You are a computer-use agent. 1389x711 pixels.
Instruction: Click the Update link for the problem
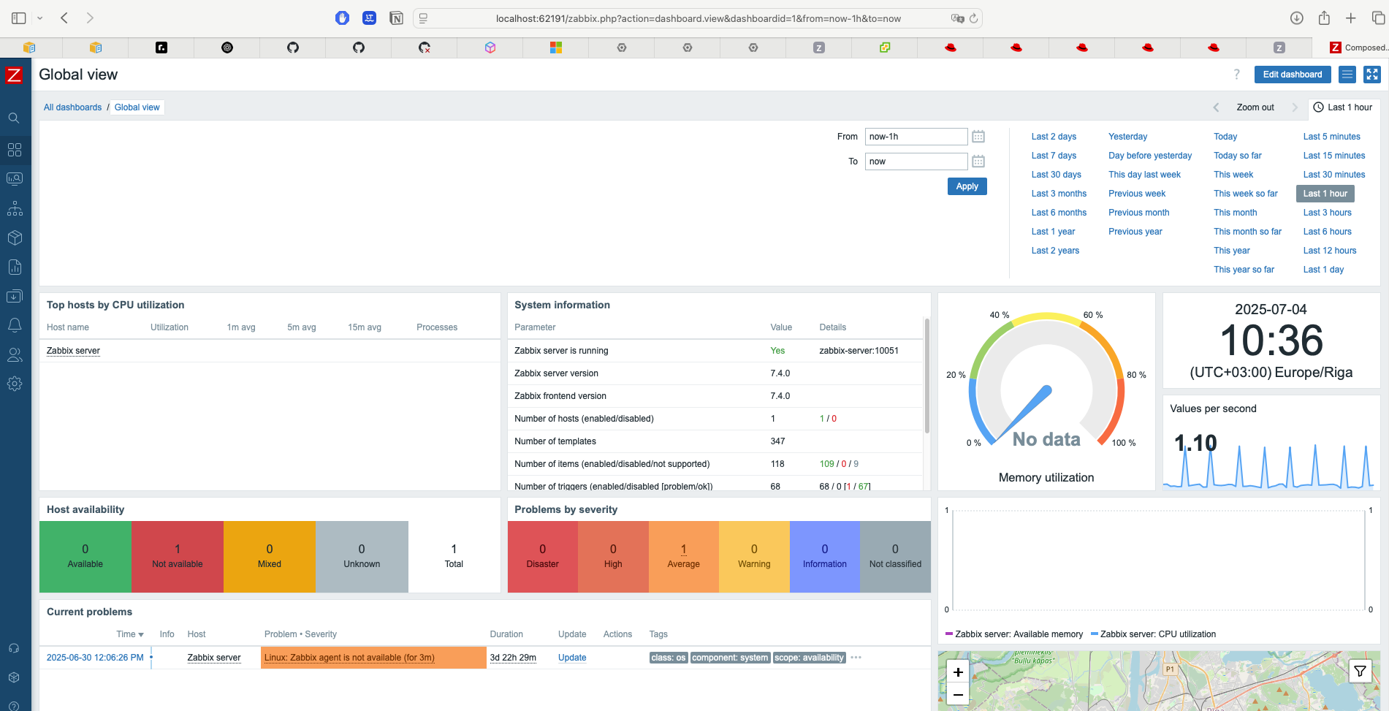(572, 658)
